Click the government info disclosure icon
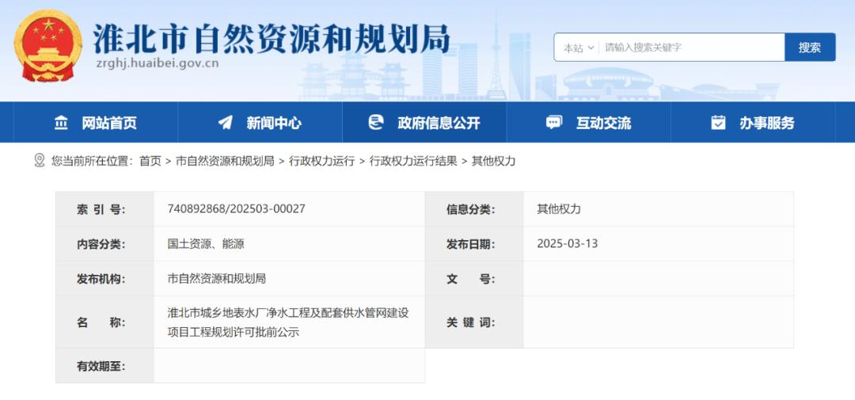Image resolution: width=855 pixels, height=400 pixels. (x=376, y=123)
